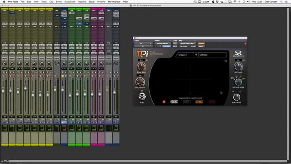Screen dimensions: 291x164
Task: Click the Native label in plugin header
Action: 201,46
